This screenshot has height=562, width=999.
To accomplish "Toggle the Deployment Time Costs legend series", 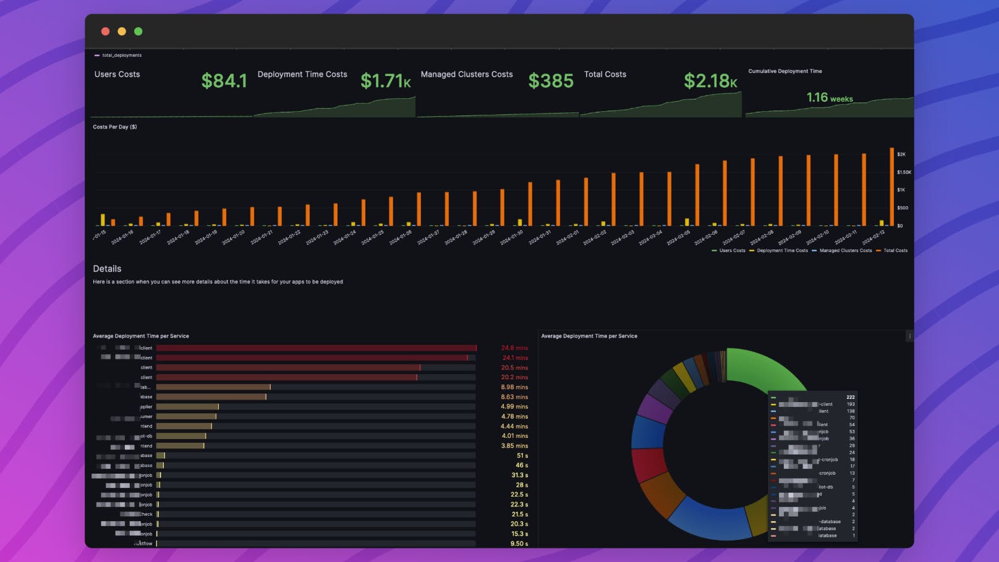I will (x=778, y=250).
